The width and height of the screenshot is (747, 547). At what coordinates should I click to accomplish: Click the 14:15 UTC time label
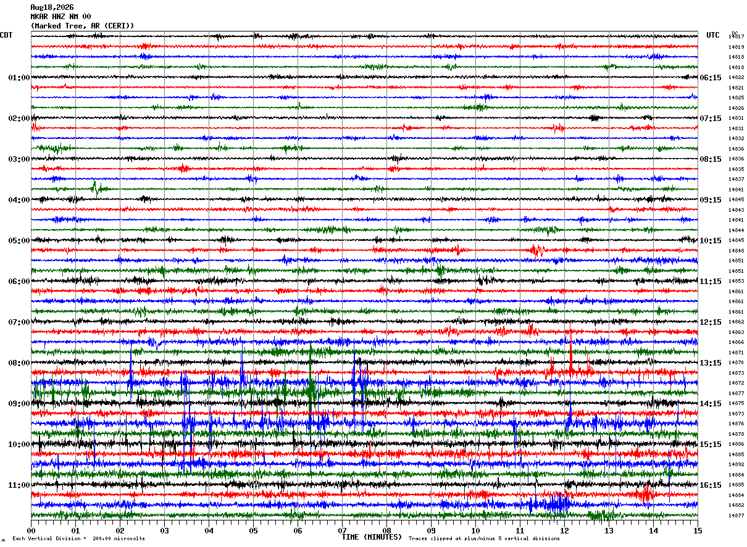(x=711, y=404)
